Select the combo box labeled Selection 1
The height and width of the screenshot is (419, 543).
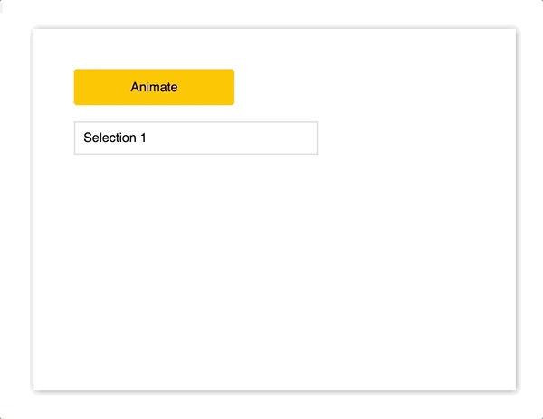coord(195,138)
